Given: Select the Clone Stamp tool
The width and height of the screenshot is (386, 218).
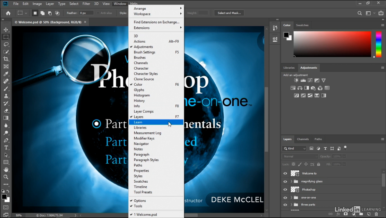Looking at the screenshot, I should coord(6,96).
